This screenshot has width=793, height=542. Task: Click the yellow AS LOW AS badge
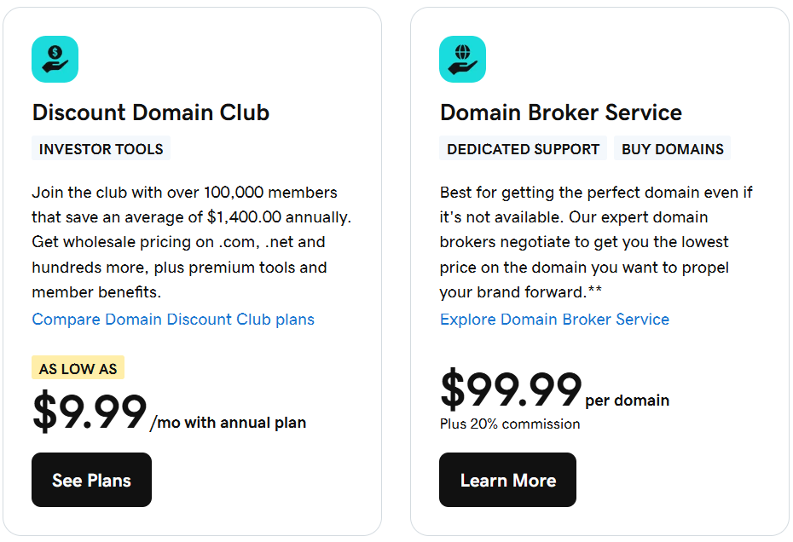point(78,369)
